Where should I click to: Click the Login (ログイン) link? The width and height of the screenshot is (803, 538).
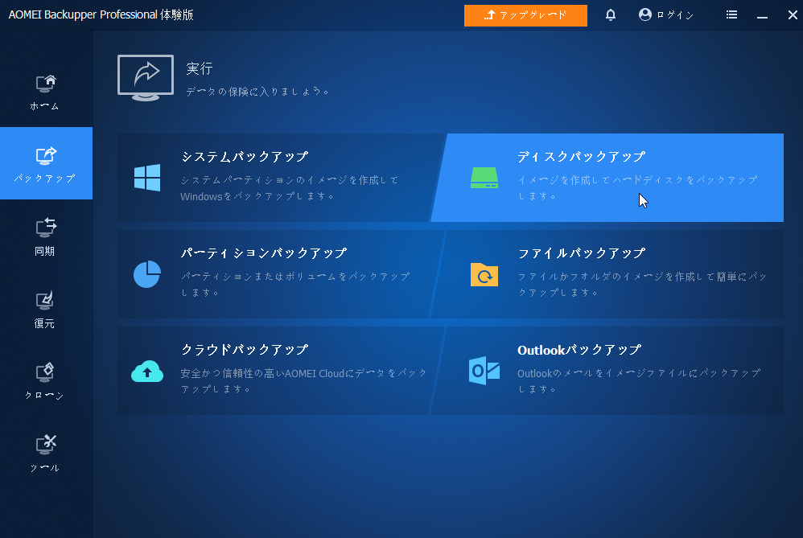point(666,14)
